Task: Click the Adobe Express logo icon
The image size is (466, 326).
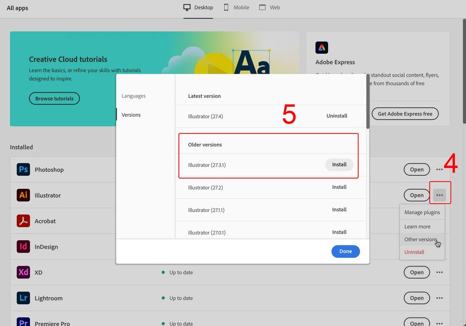Action: (x=322, y=48)
